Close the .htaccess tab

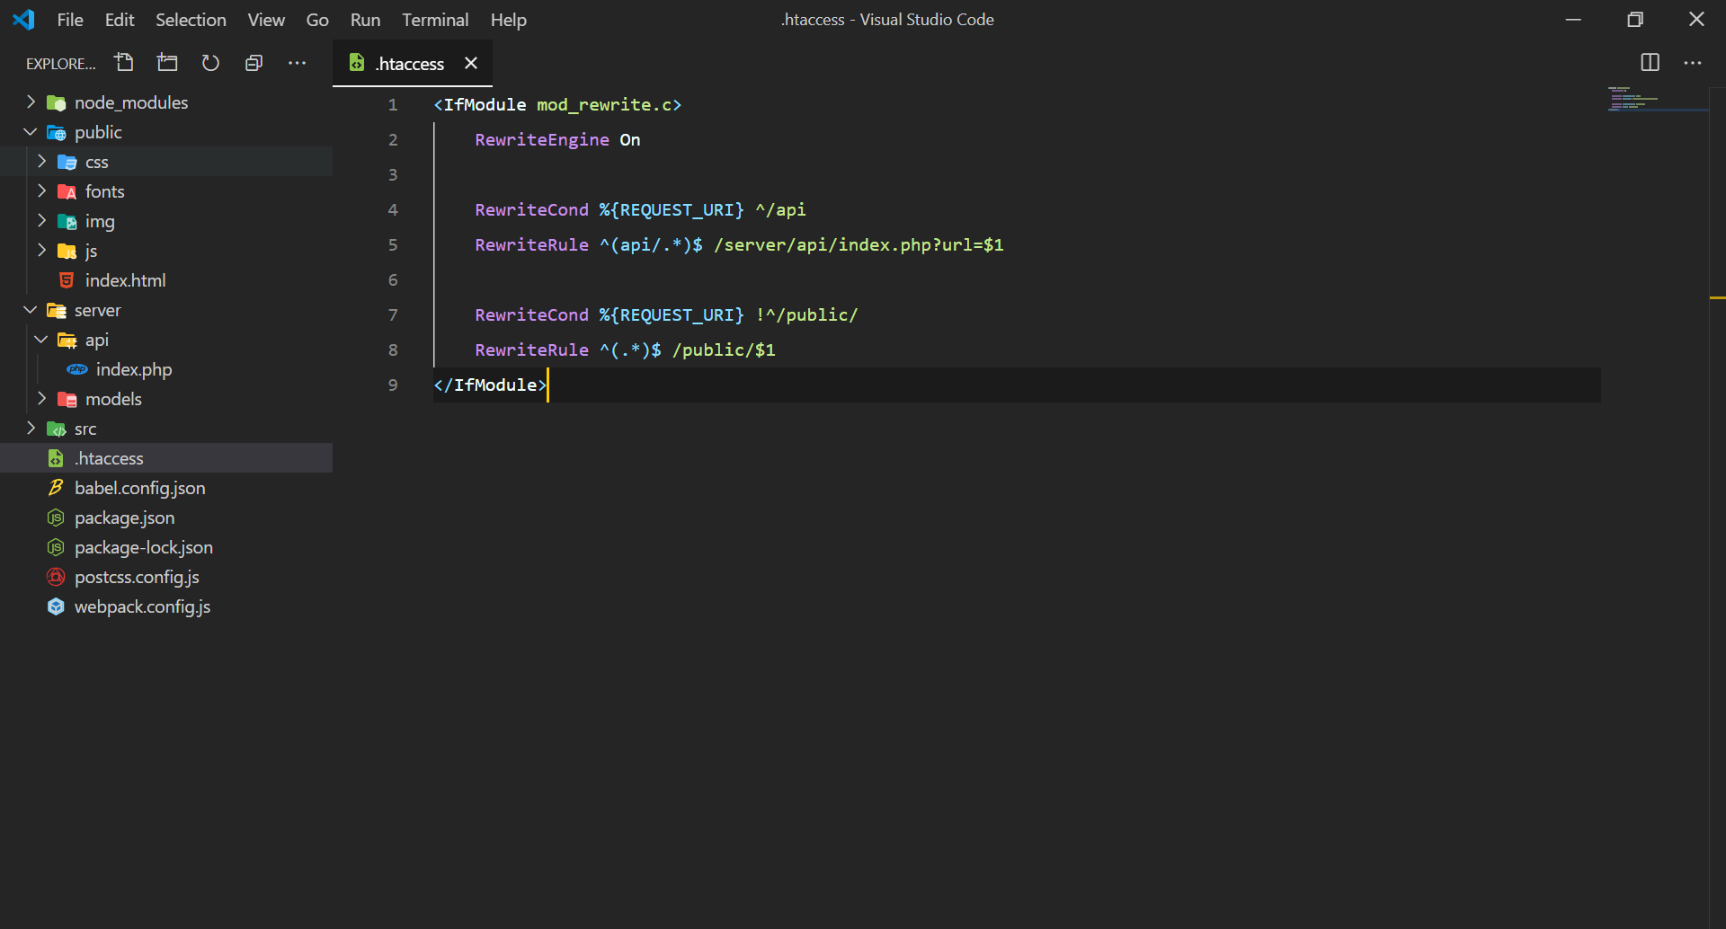coord(470,63)
